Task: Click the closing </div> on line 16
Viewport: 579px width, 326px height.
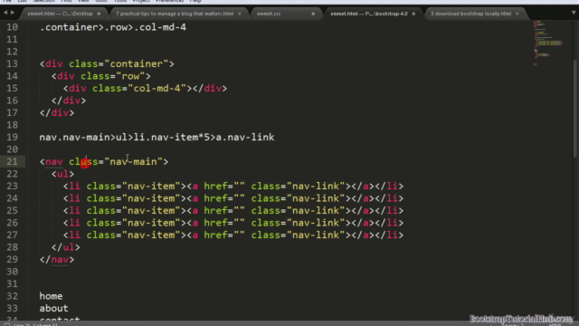Action: point(69,101)
